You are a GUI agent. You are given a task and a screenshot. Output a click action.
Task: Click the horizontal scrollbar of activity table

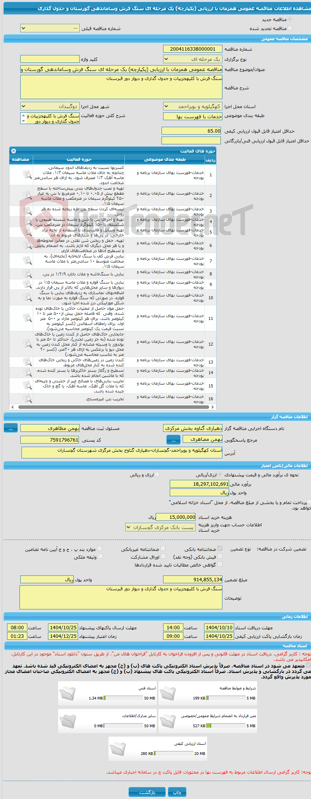point(113,407)
